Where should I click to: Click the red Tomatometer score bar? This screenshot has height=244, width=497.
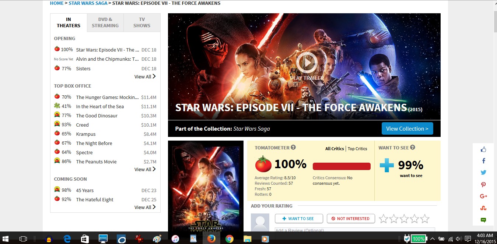(x=342, y=166)
